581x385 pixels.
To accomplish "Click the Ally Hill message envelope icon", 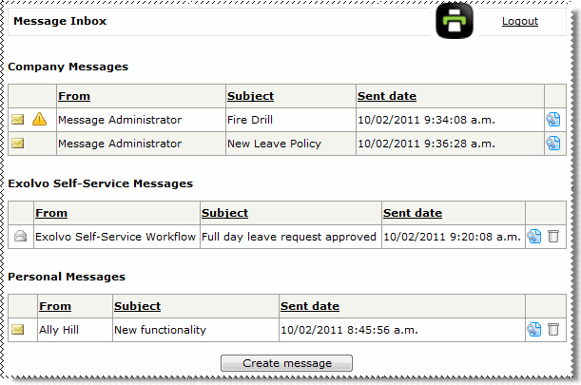I will coord(18,330).
